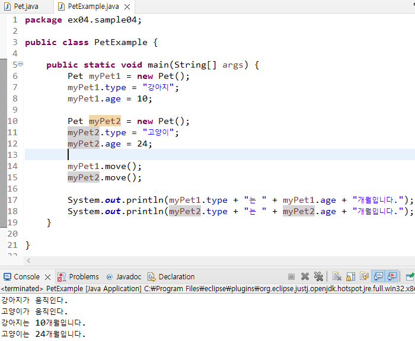Click myPet1.move() on line 14

[x=104, y=166]
